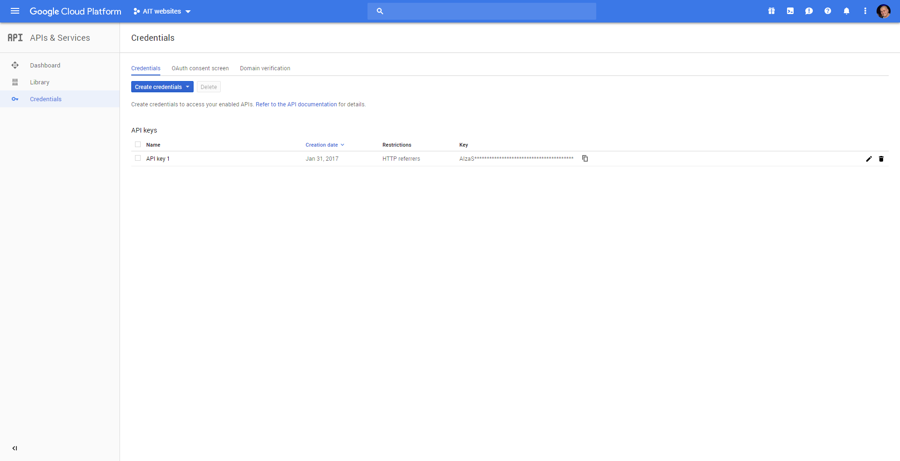The width and height of the screenshot is (900, 461).
Task: Toggle the select-all checkbox in header
Action: pyautogui.click(x=138, y=144)
